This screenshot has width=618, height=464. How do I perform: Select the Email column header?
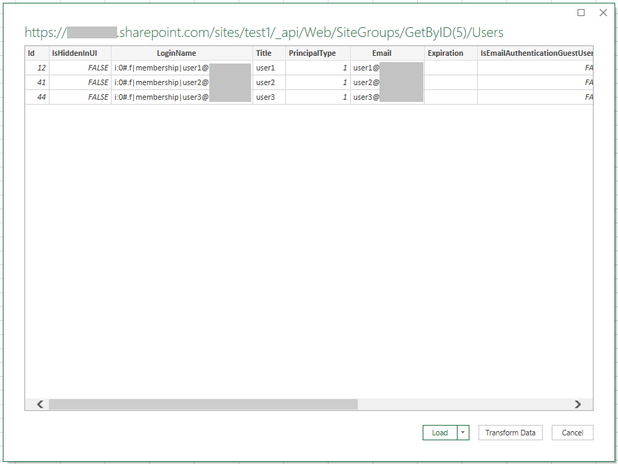click(x=387, y=53)
